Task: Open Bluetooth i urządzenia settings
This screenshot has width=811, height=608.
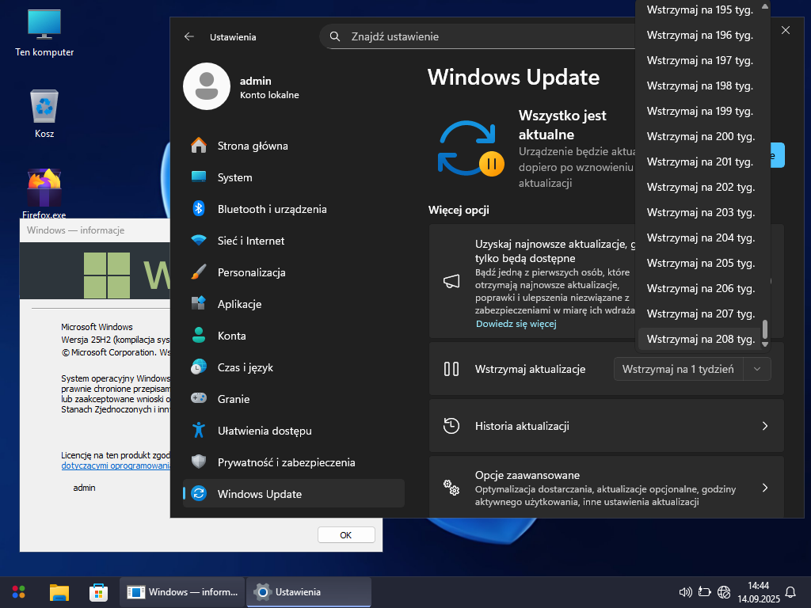Action: 272,209
